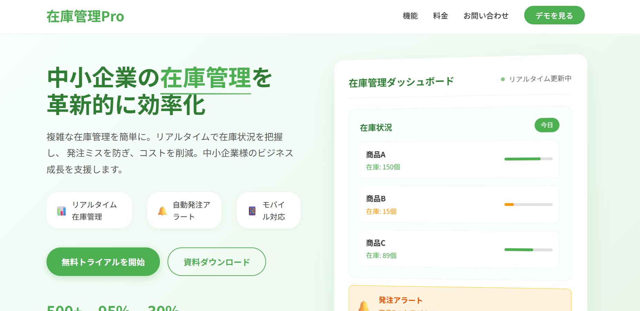
Task: Open the 在庫管理Pro logo
Action: pos(85,16)
